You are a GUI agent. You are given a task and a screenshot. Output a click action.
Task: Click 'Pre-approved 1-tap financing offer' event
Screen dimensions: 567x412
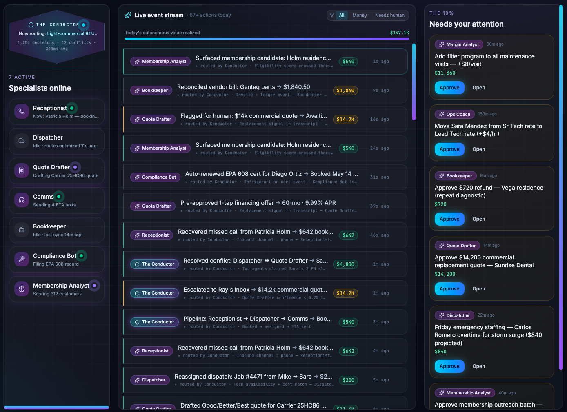[x=265, y=206]
